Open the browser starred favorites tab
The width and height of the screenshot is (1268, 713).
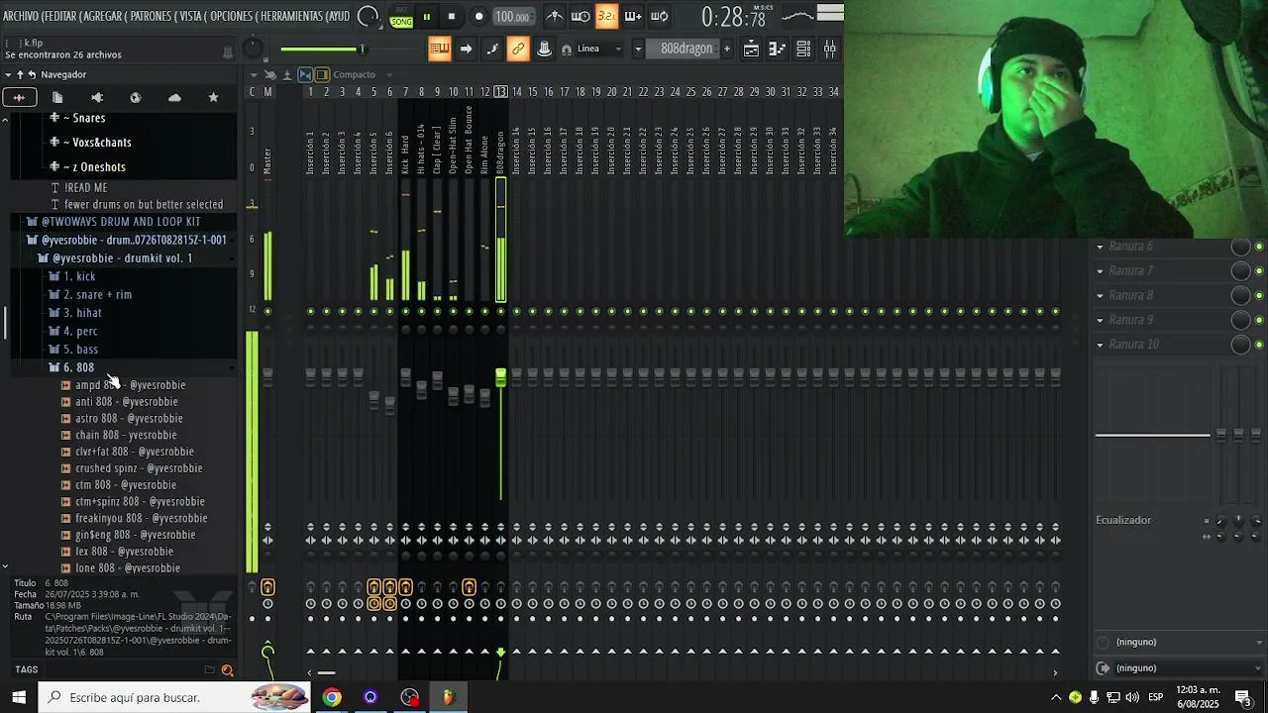213,97
